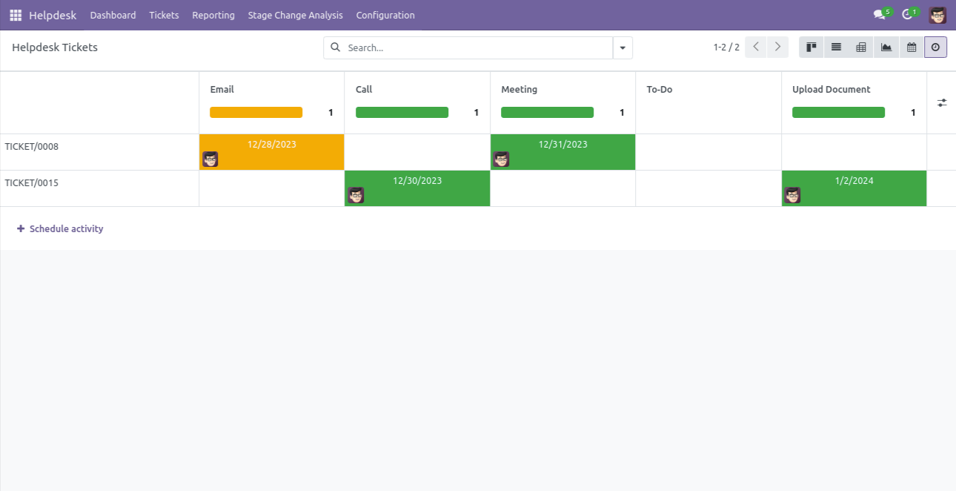Viewport: 956px width, 491px height.
Task: Click avatar in TICKET/0015 Call cell
Action: pos(356,195)
